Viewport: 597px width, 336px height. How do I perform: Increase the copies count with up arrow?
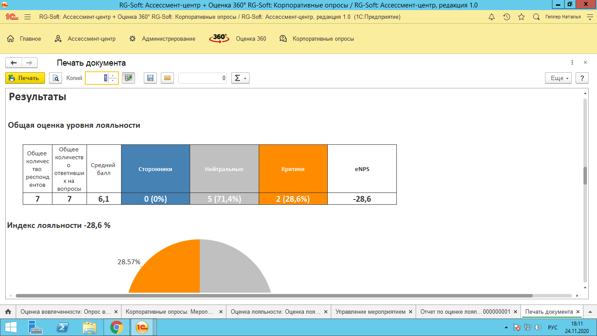113,75
